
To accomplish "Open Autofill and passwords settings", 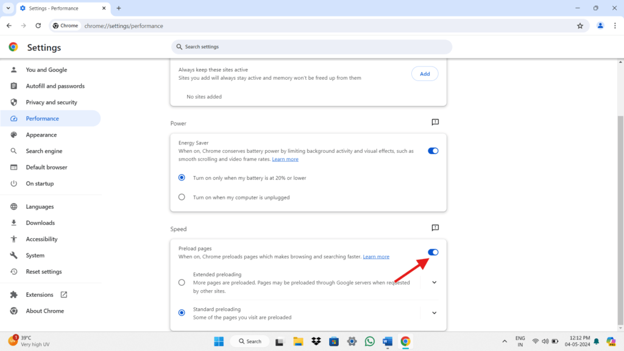I will (51, 86).
